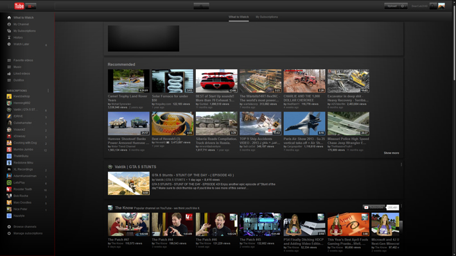Open the xDowsey subscription
Viewport: 456px width, 256px height.
point(19,136)
